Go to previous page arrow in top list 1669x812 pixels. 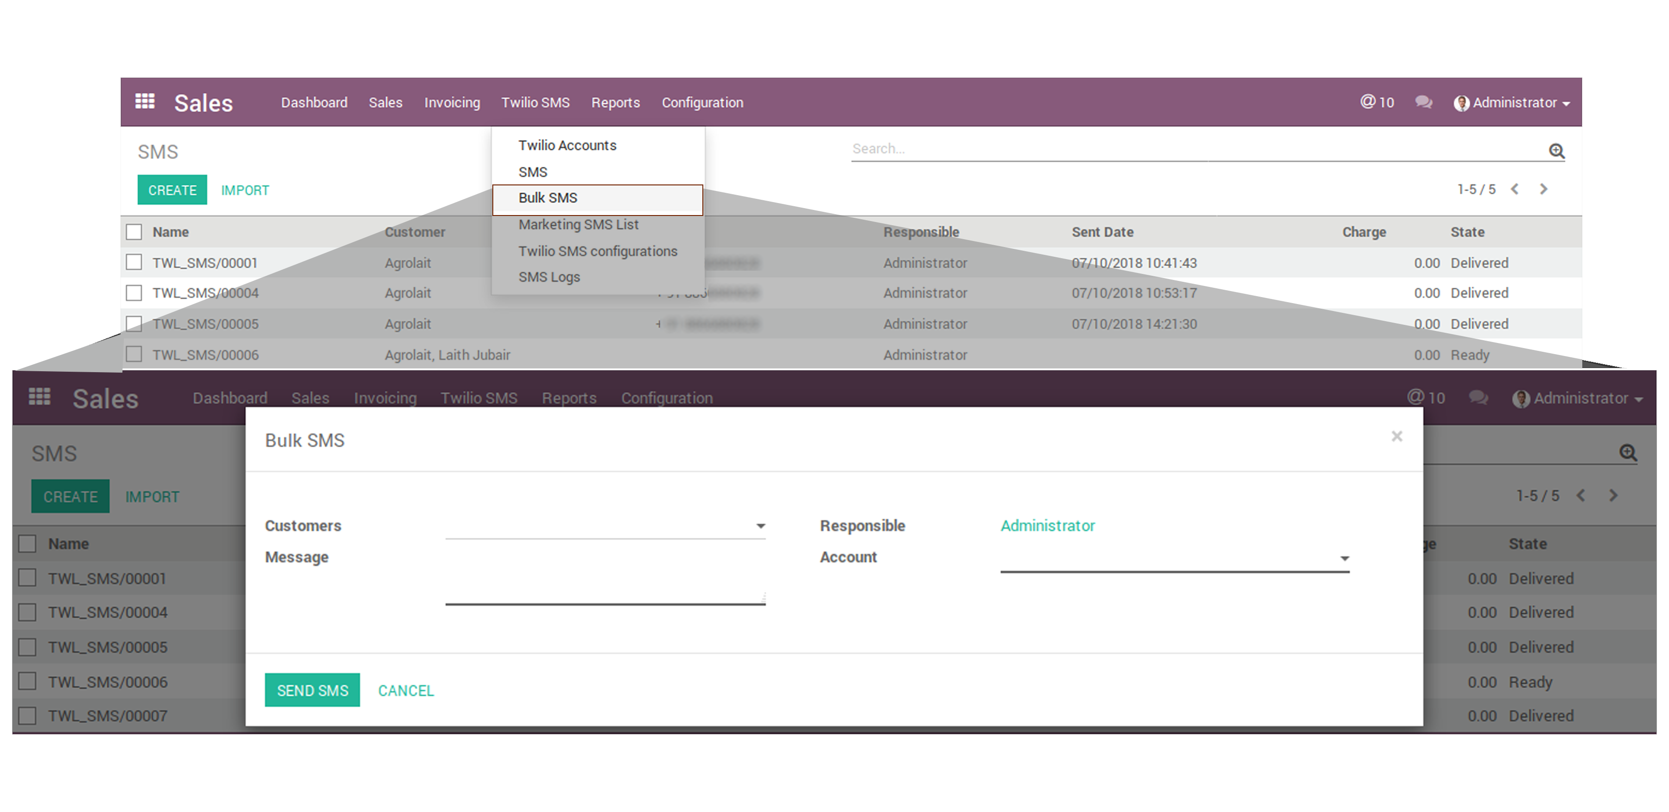pyautogui.click(x=1515, y=189)
